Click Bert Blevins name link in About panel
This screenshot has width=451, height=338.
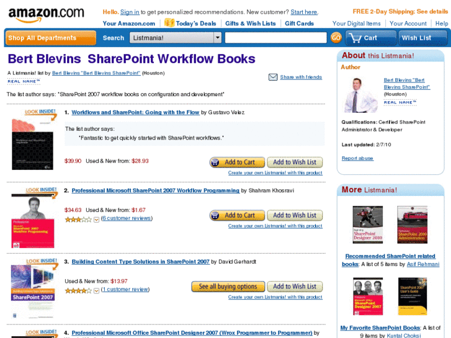pos(407,84)
